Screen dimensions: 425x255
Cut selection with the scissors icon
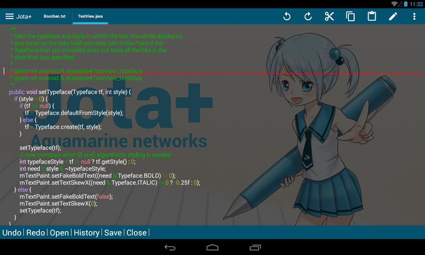click(x=329, y=16)
